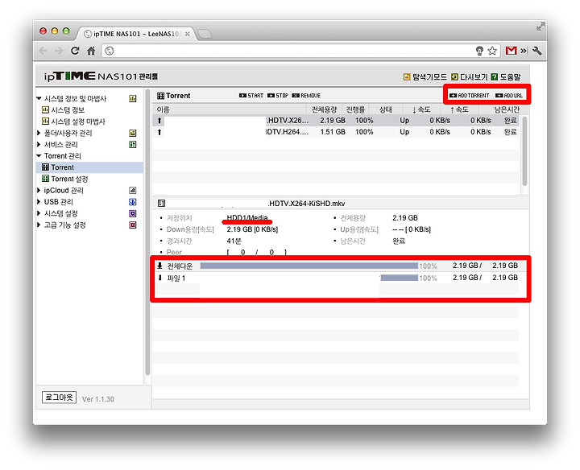
Task: Open the Gmail extension icon
Action: pyautogui.click(x=512, y=51)
